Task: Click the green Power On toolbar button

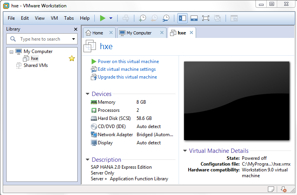Action: pos(102,18)
